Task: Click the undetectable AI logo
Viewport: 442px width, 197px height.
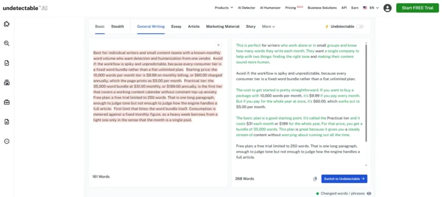Action: click(x=25, y=8)
